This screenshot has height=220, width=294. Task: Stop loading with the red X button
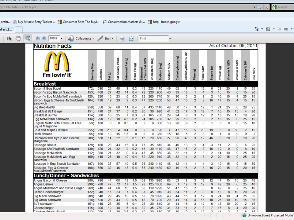[x=266, y=7]
